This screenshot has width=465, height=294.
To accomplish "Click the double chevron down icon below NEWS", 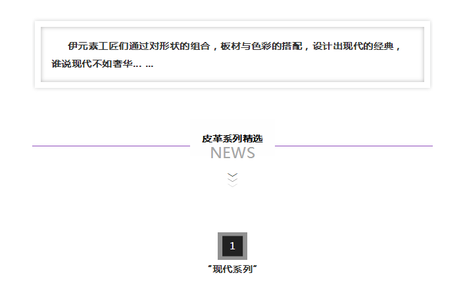I will pyautogui.click(x=232, y=178).
